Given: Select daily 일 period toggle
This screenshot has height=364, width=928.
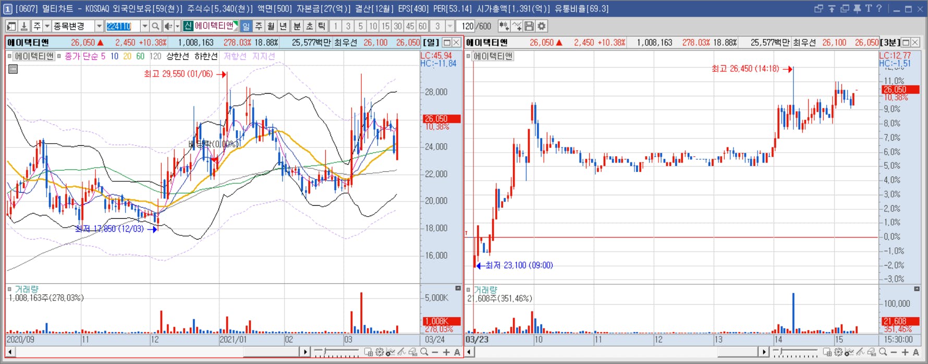Looking at the screenshot, I should click(246, 26).
